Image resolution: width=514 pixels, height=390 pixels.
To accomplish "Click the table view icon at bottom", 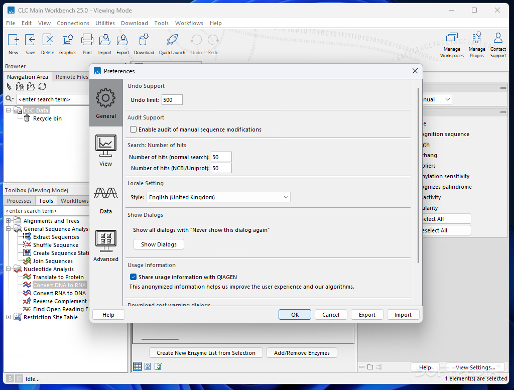I will (138, 366).
